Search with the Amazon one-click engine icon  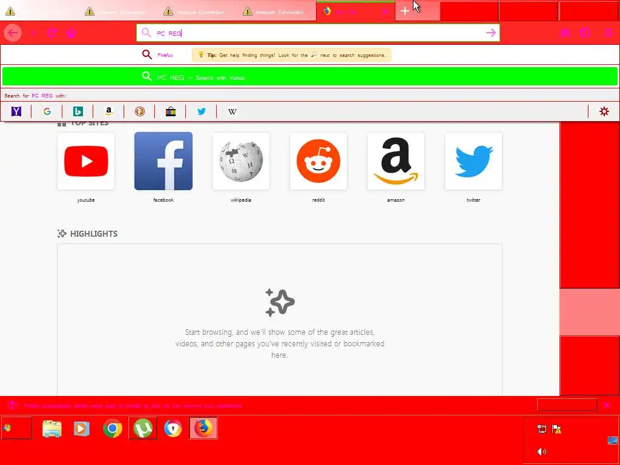pyautogui.click(x=109, y=111)
